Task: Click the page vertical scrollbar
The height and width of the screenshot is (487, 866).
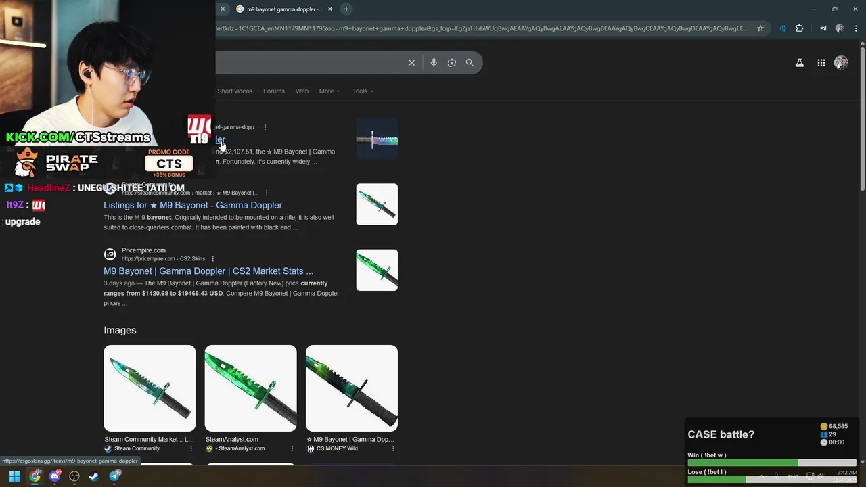Action: [x=862, y=118]
